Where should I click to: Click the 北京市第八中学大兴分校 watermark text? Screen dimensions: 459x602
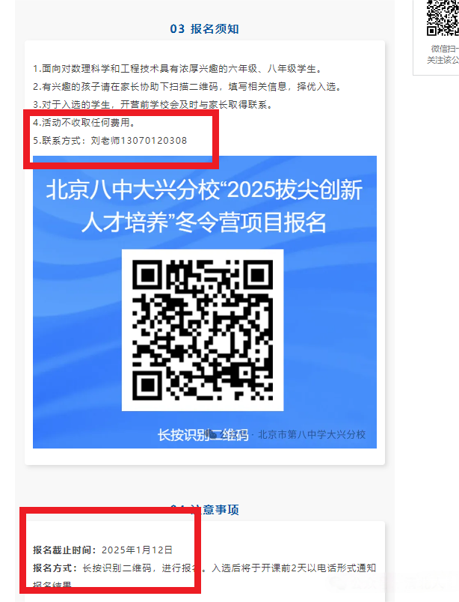coord(312,434)
